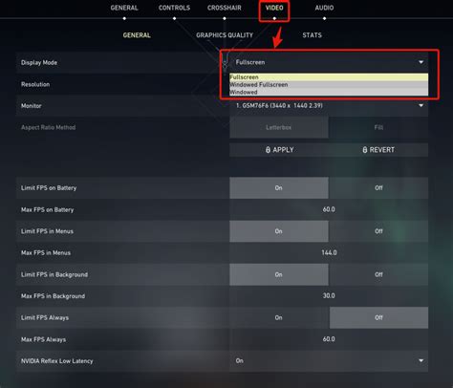
Task: Switch to the Audio settings tab
Action: tap(324, 8)
